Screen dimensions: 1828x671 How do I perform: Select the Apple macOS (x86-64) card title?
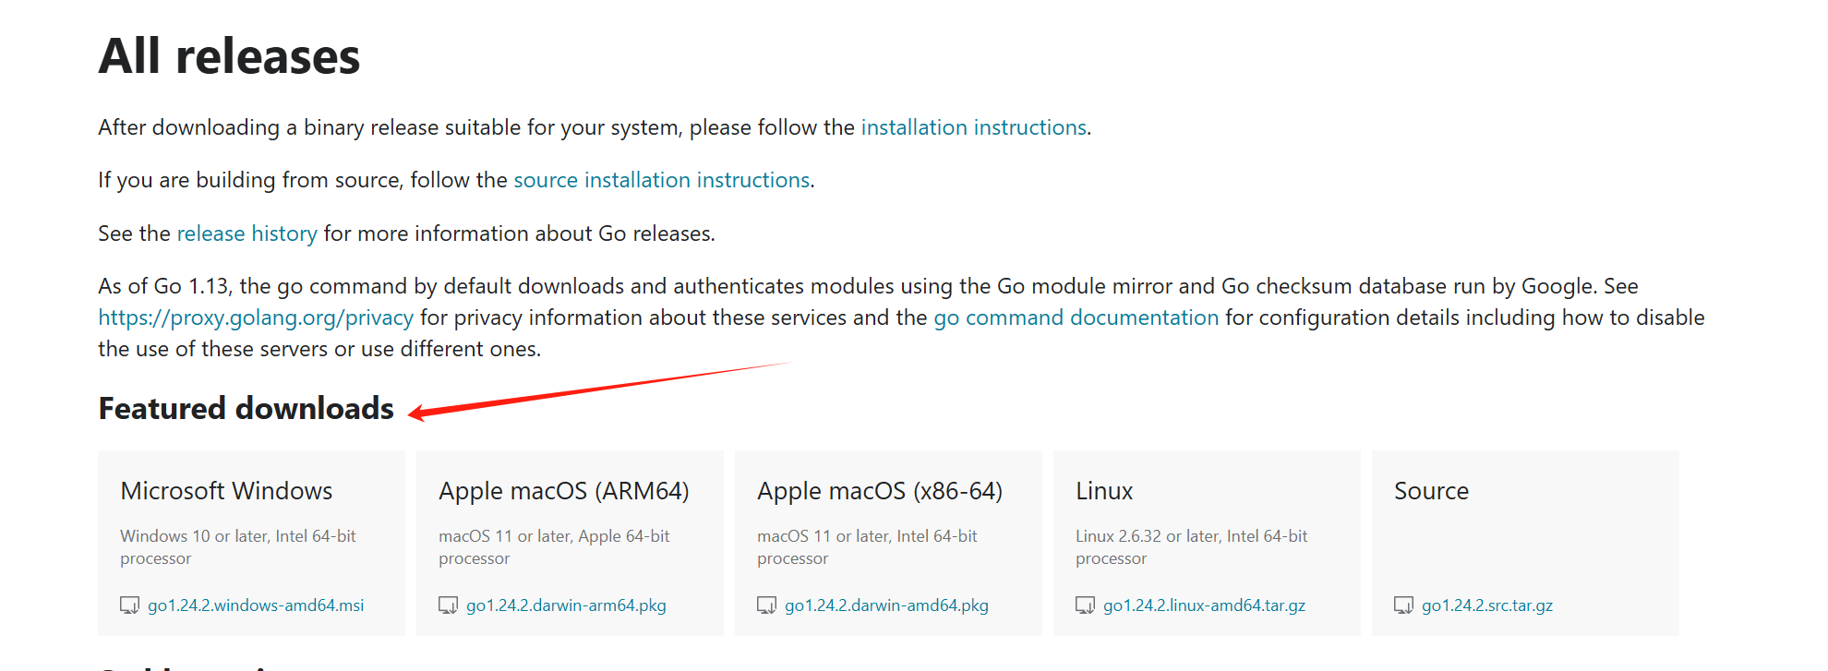click(x=880, y=491)
